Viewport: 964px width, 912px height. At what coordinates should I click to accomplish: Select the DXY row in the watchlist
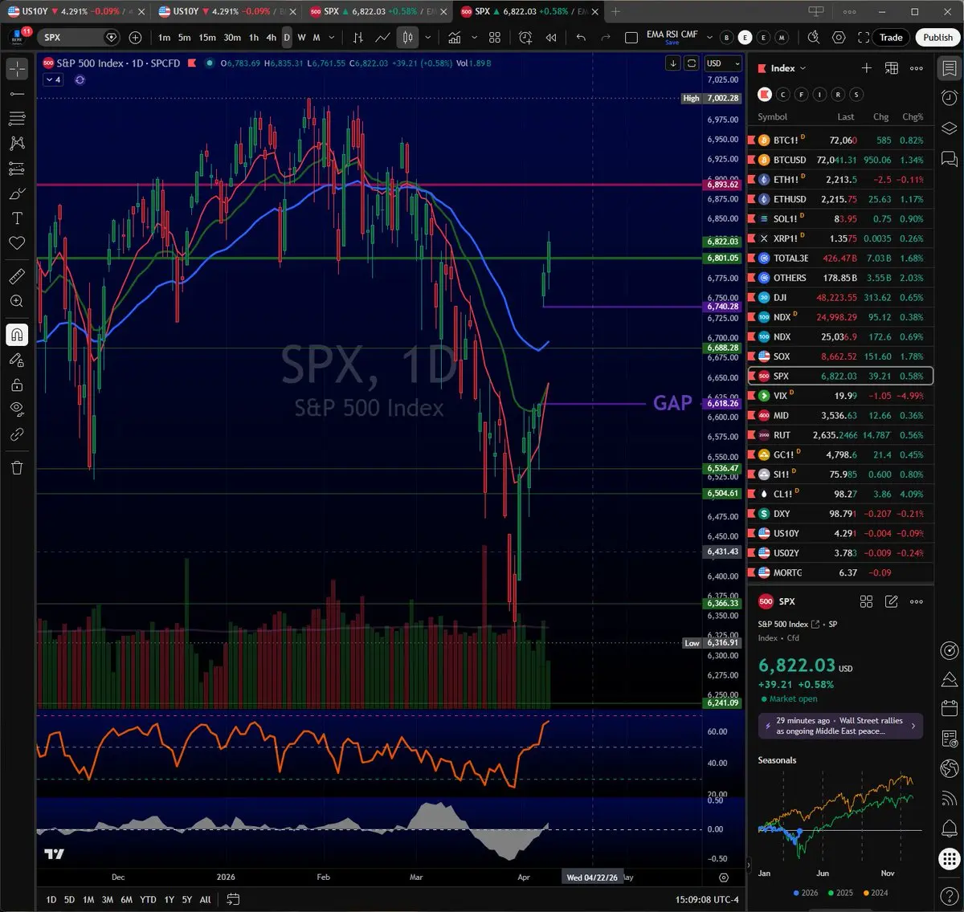pos(840,514)
